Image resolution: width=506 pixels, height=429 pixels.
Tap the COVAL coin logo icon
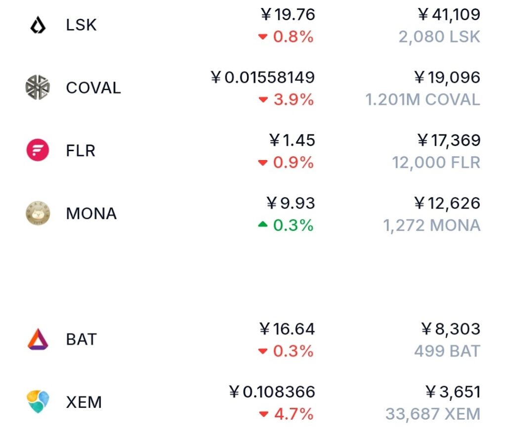(38, 87)
